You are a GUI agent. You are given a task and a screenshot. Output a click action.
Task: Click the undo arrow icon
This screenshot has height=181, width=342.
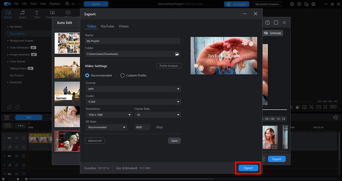(73, 4)
